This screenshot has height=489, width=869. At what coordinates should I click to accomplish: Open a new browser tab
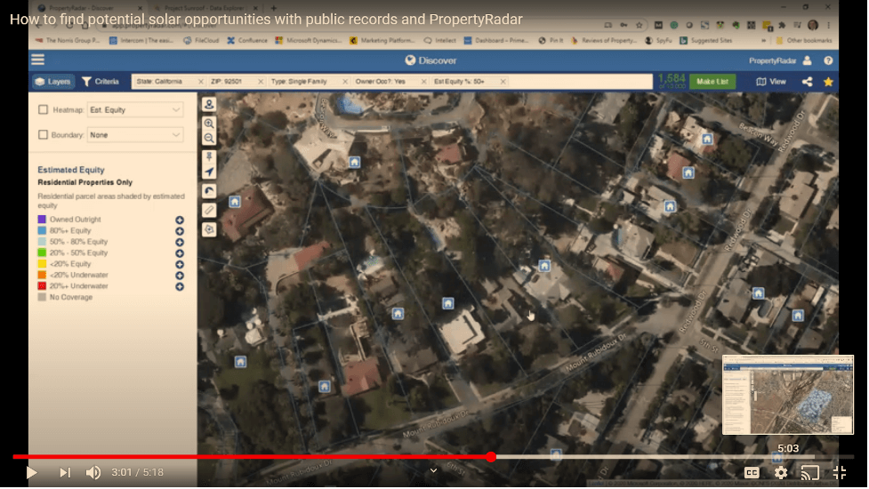pyautogui.click(x=273, y=8)
